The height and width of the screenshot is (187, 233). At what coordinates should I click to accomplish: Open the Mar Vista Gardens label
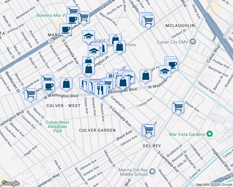(x=187, y=134)
